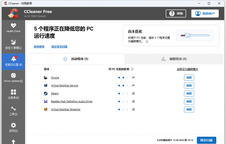Switch to the Sleeping programs (睡眠程序) tab
Image resolution: width=226 pixels, height=144 pixels.
[174, 59]
